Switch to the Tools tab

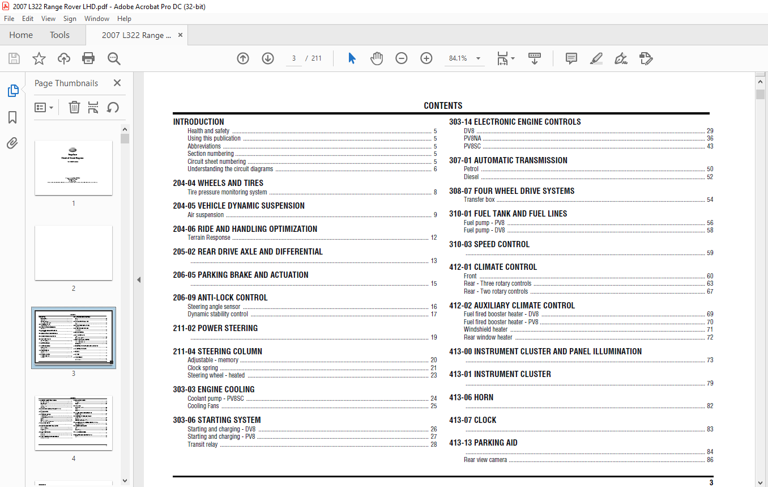(x=59, y=35)
